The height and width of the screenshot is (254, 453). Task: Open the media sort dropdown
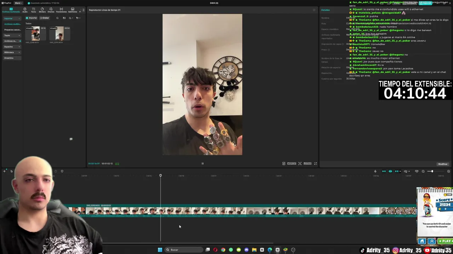(x=71, y=18)
